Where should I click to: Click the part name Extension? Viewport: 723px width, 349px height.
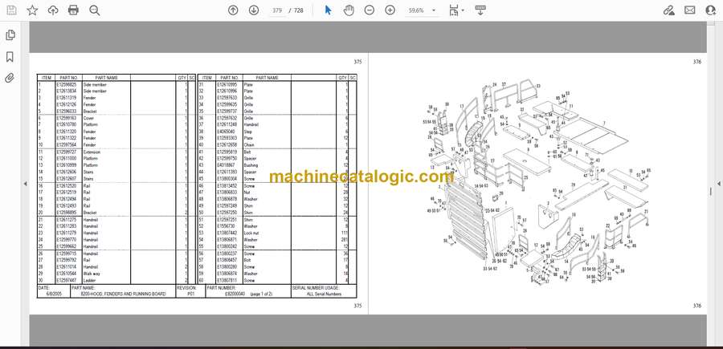click(x=92, y=152)
